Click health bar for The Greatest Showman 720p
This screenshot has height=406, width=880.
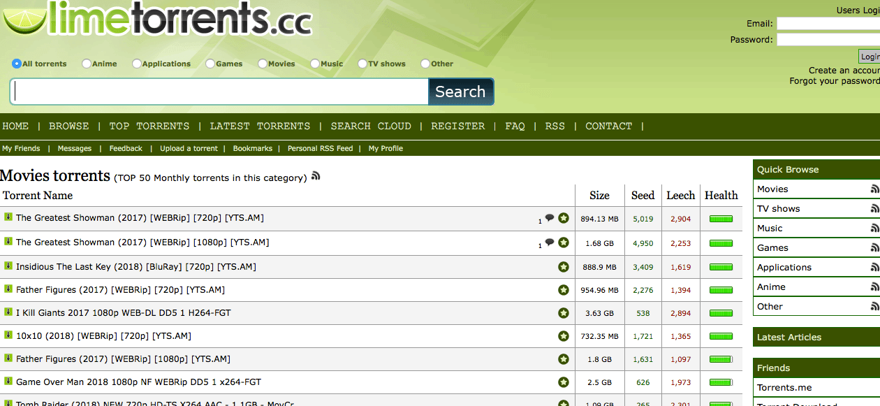pos(721,219)
